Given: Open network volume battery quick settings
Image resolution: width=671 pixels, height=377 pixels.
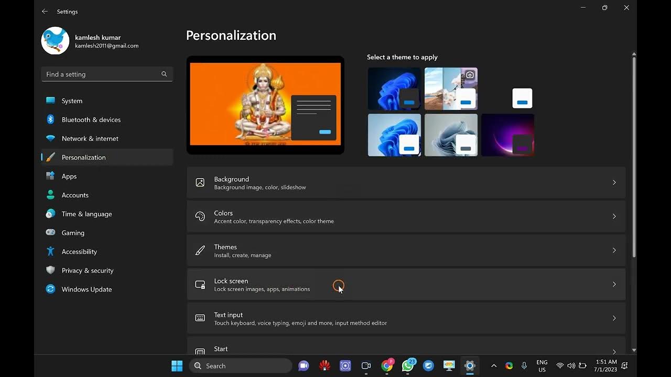Looking at the screenshot, I should (x=571, y=366).
